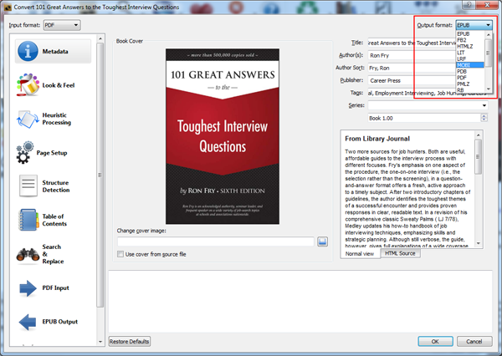Choose PDB from output format list
Image resolution: width=502 pixels, height=356 pixels.
point(470,71)
